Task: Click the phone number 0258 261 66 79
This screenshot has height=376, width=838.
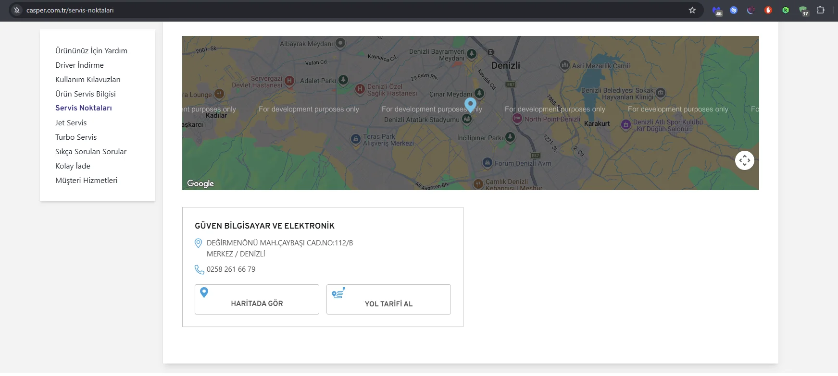Action: [x=231, y=269]
